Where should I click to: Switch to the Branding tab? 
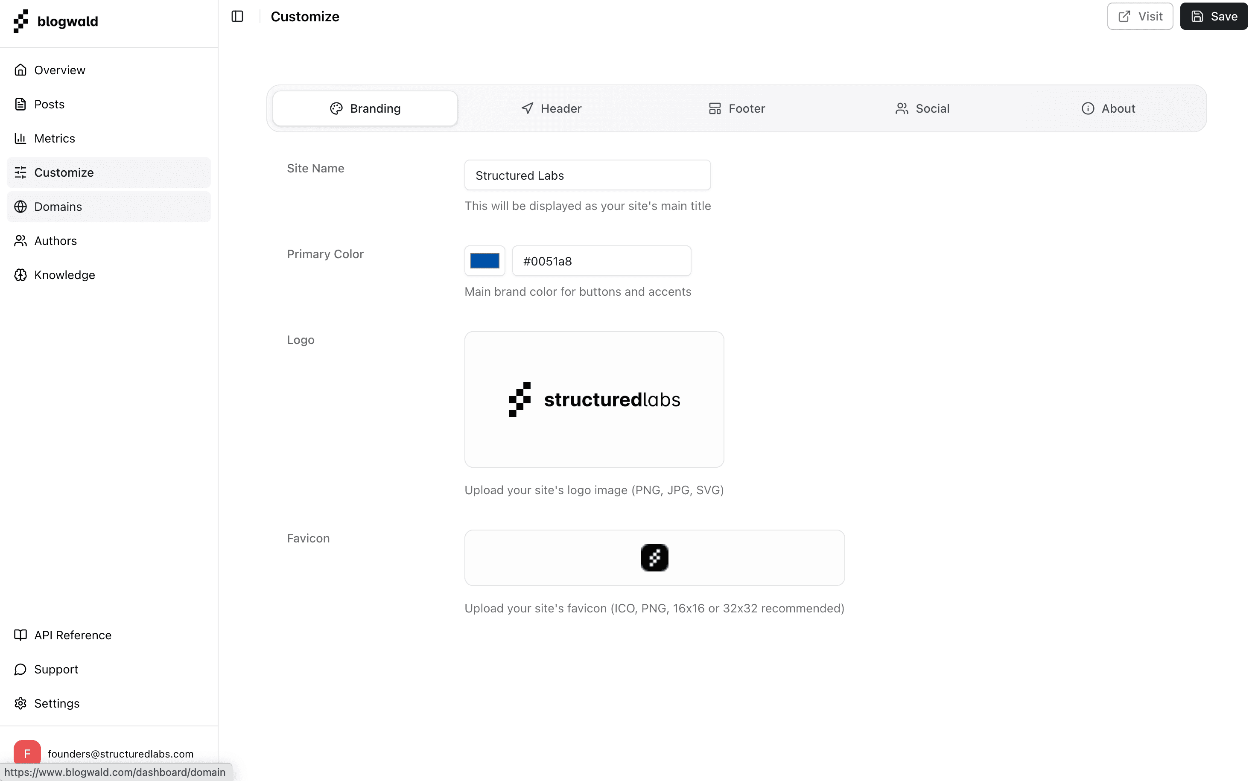point(365,108)
